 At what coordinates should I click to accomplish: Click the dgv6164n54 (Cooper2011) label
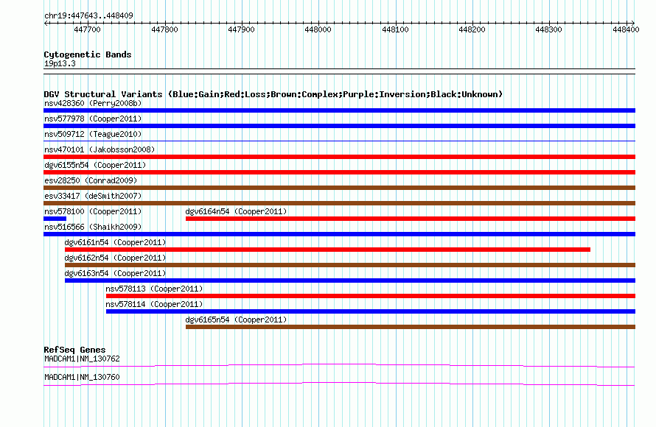click(236, 211)
